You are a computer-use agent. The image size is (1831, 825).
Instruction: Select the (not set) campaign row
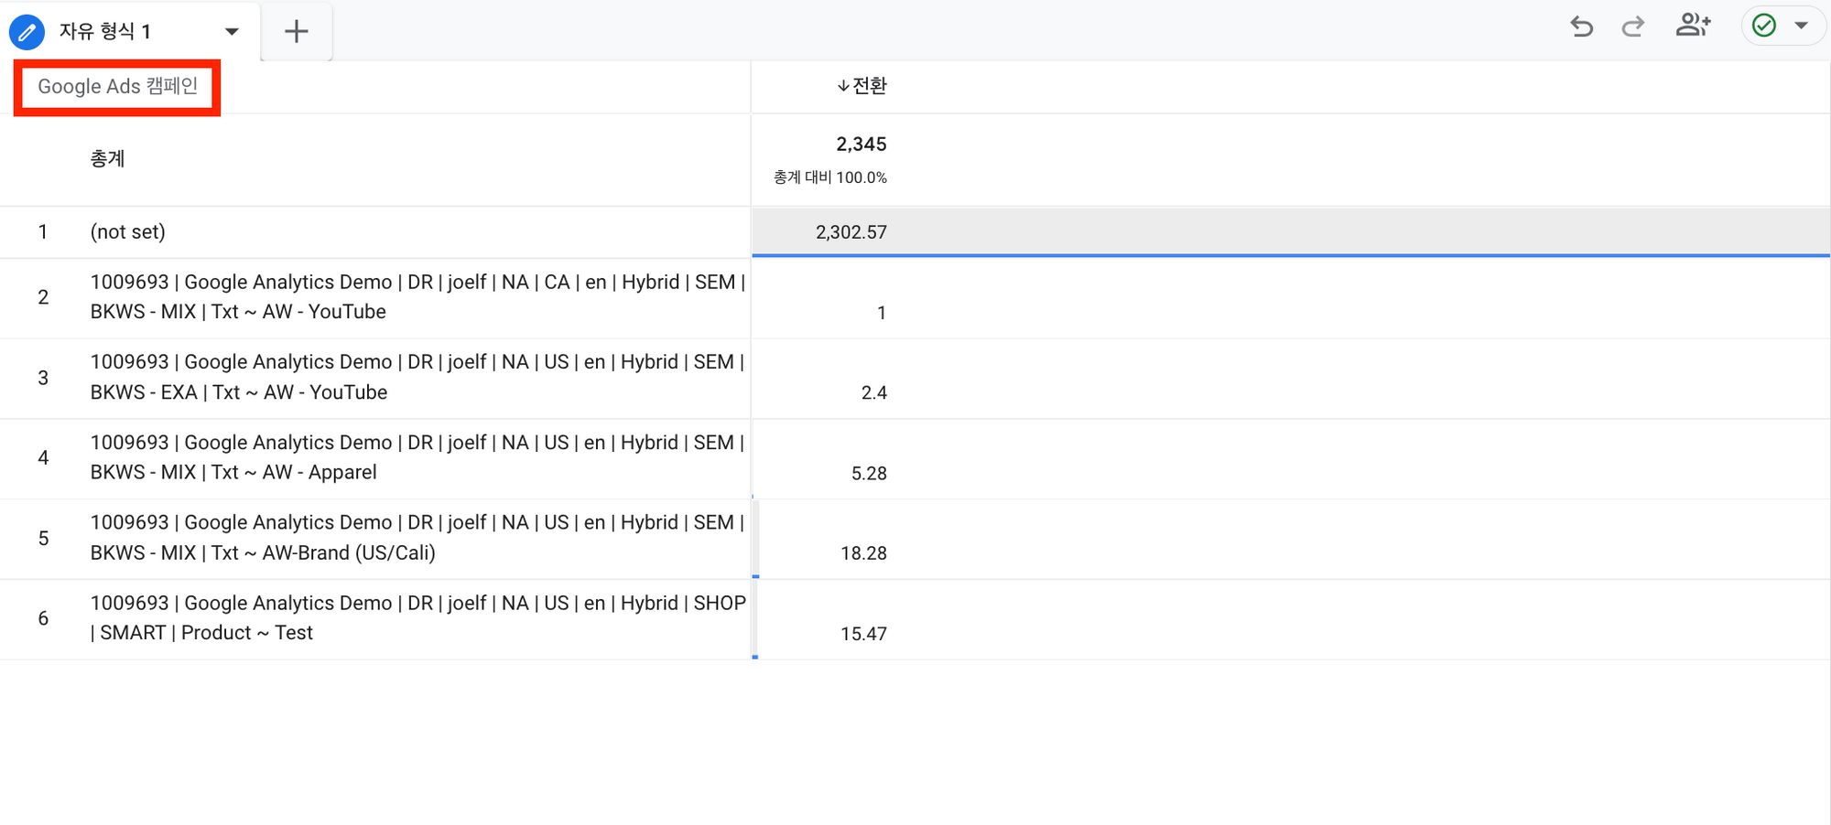(128, 232)
